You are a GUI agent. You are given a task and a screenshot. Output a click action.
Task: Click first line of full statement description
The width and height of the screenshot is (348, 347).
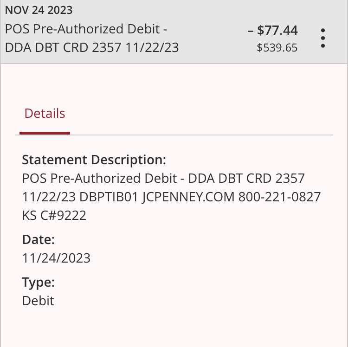point(163,178)
